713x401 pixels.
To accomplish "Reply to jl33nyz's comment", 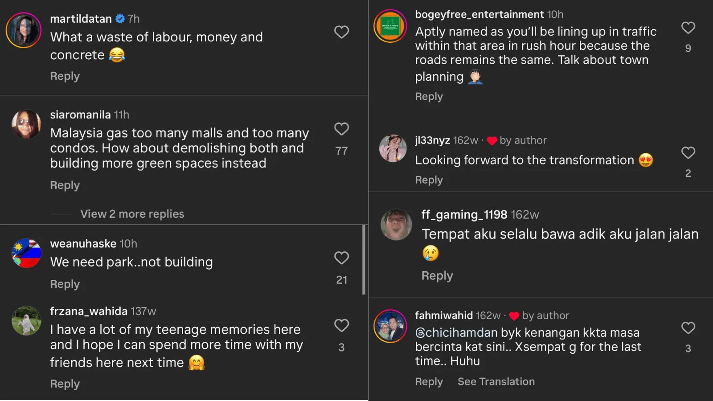I will point(429,180).
